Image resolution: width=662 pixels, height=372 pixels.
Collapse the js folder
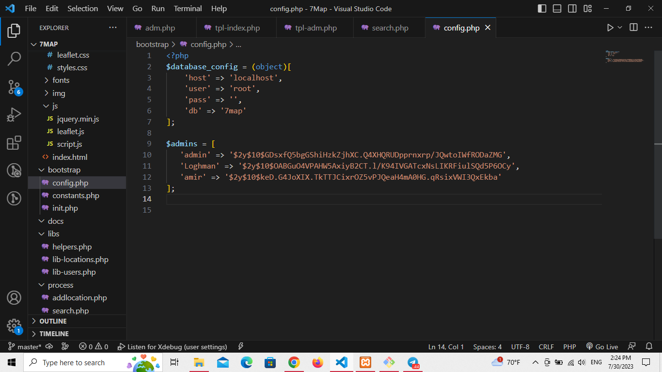77,106
